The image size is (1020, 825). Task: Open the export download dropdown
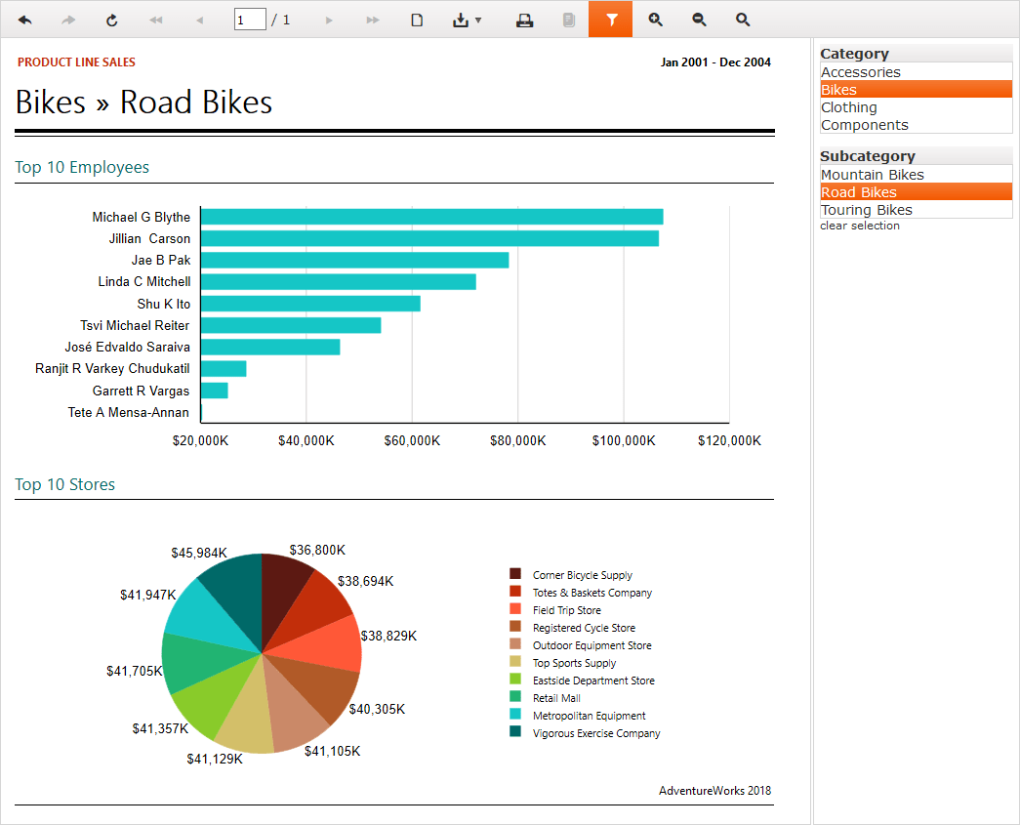pos(467,20)
